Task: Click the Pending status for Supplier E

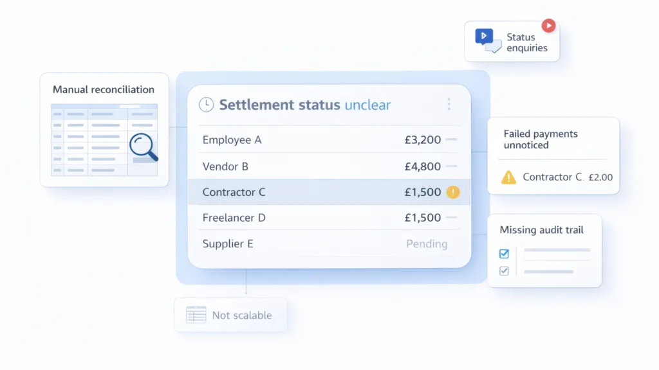Action: tap(427, 244)
